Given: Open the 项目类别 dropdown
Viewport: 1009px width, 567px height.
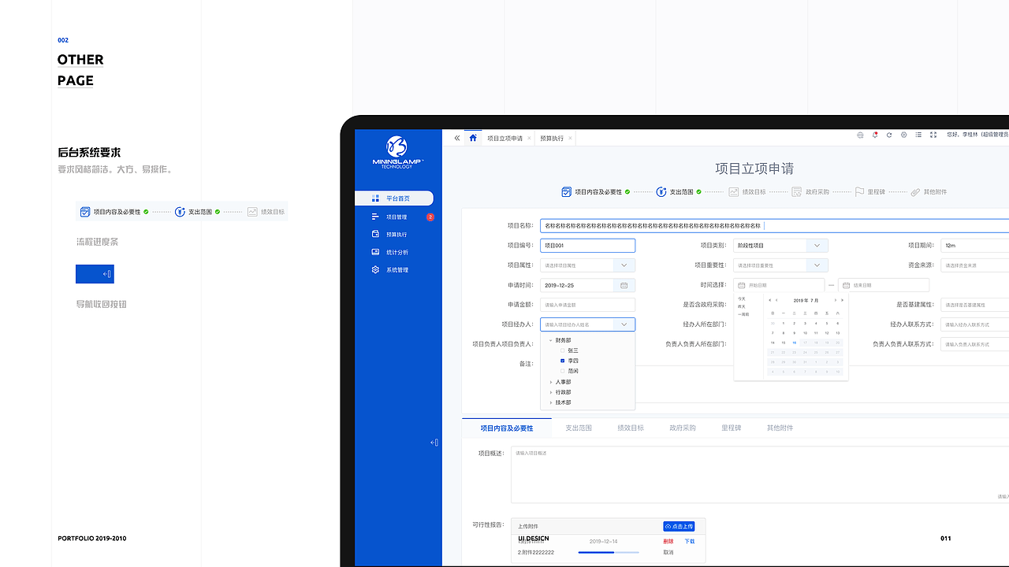Looking at the screenshot, I should pyautogui.click(x=780, y=246).
